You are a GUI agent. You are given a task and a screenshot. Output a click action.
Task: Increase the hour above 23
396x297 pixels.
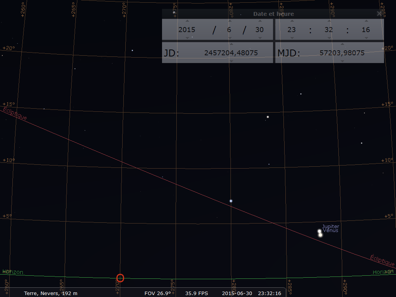click(x=292, y=21)
